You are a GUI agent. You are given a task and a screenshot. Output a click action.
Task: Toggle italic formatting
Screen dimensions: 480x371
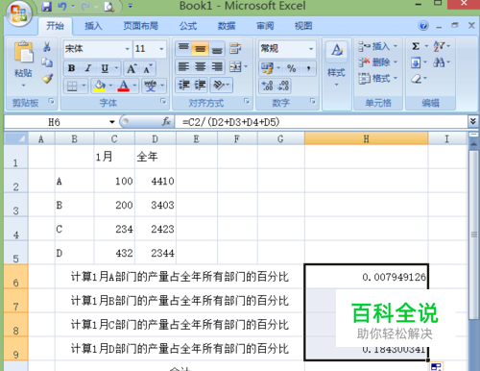tap(88, 68)
